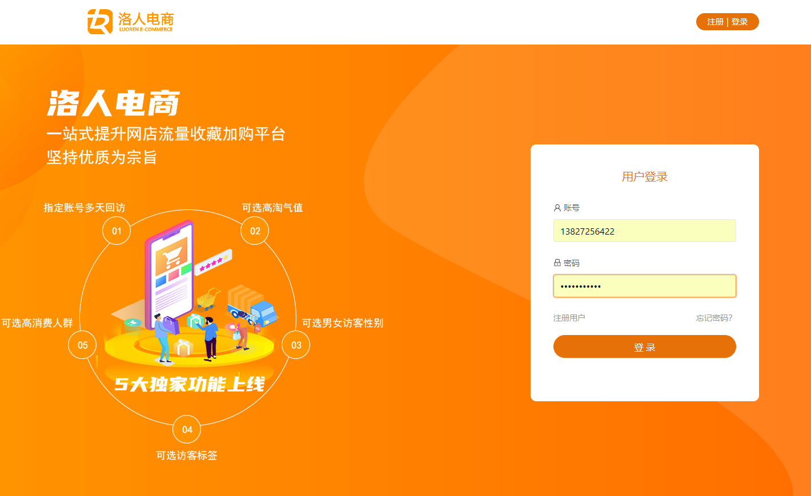Screen dimensions: 811x496
Task: Click the 01 feature circle
Action: tap(117, 231)
